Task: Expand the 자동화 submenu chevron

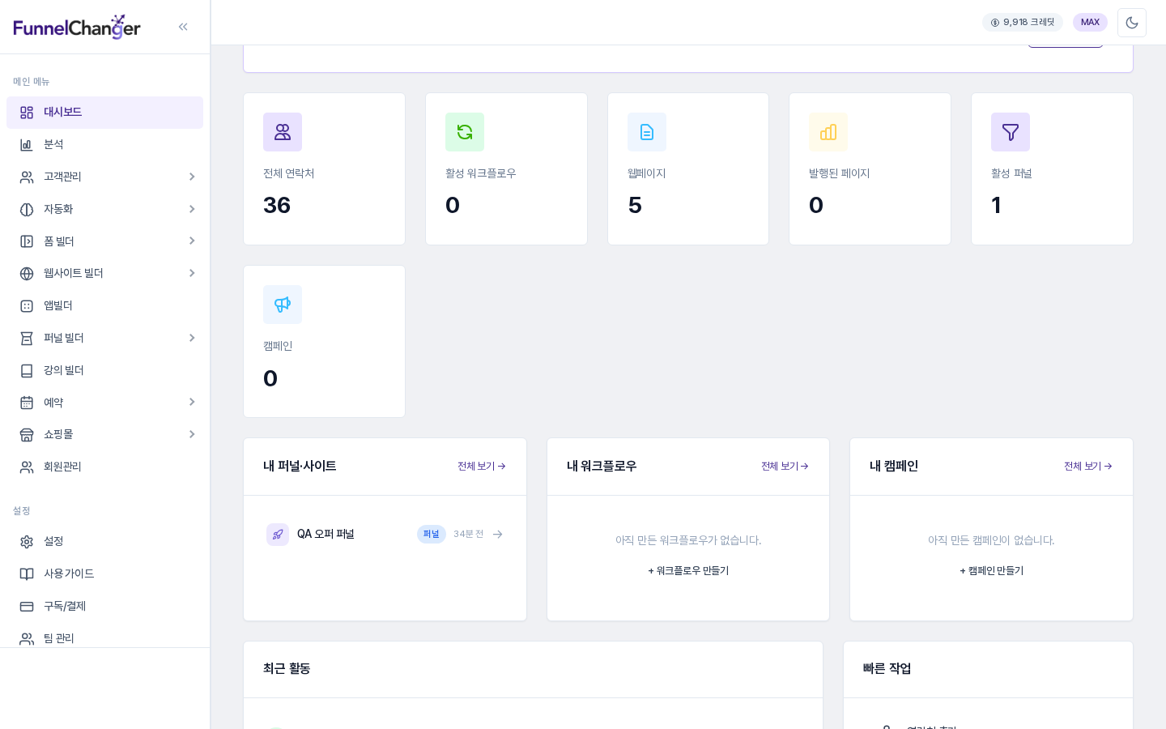Action: (x=192, y=209)
